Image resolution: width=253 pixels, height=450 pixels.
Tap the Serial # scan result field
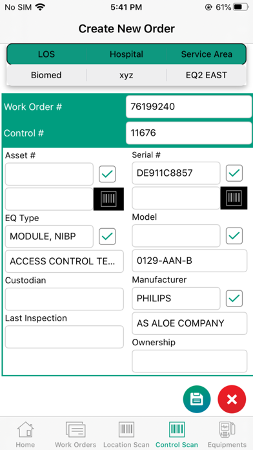pyautogui.click(x=176, y=198)
